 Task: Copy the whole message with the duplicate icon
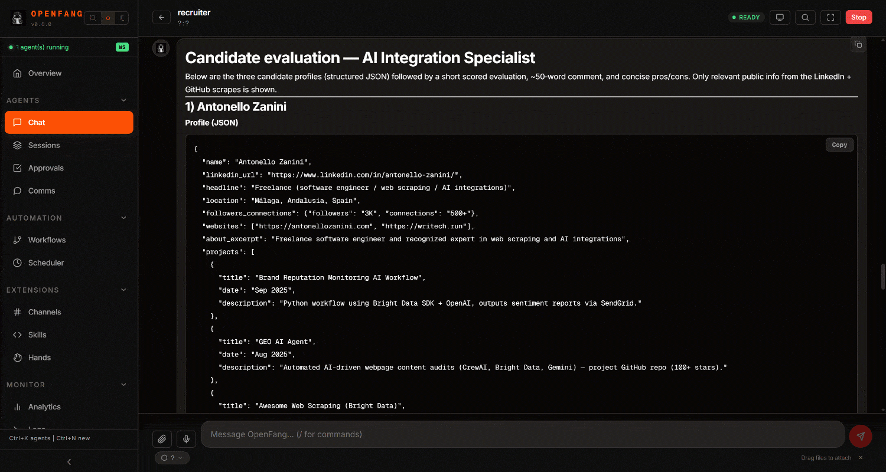coord(858,44)
